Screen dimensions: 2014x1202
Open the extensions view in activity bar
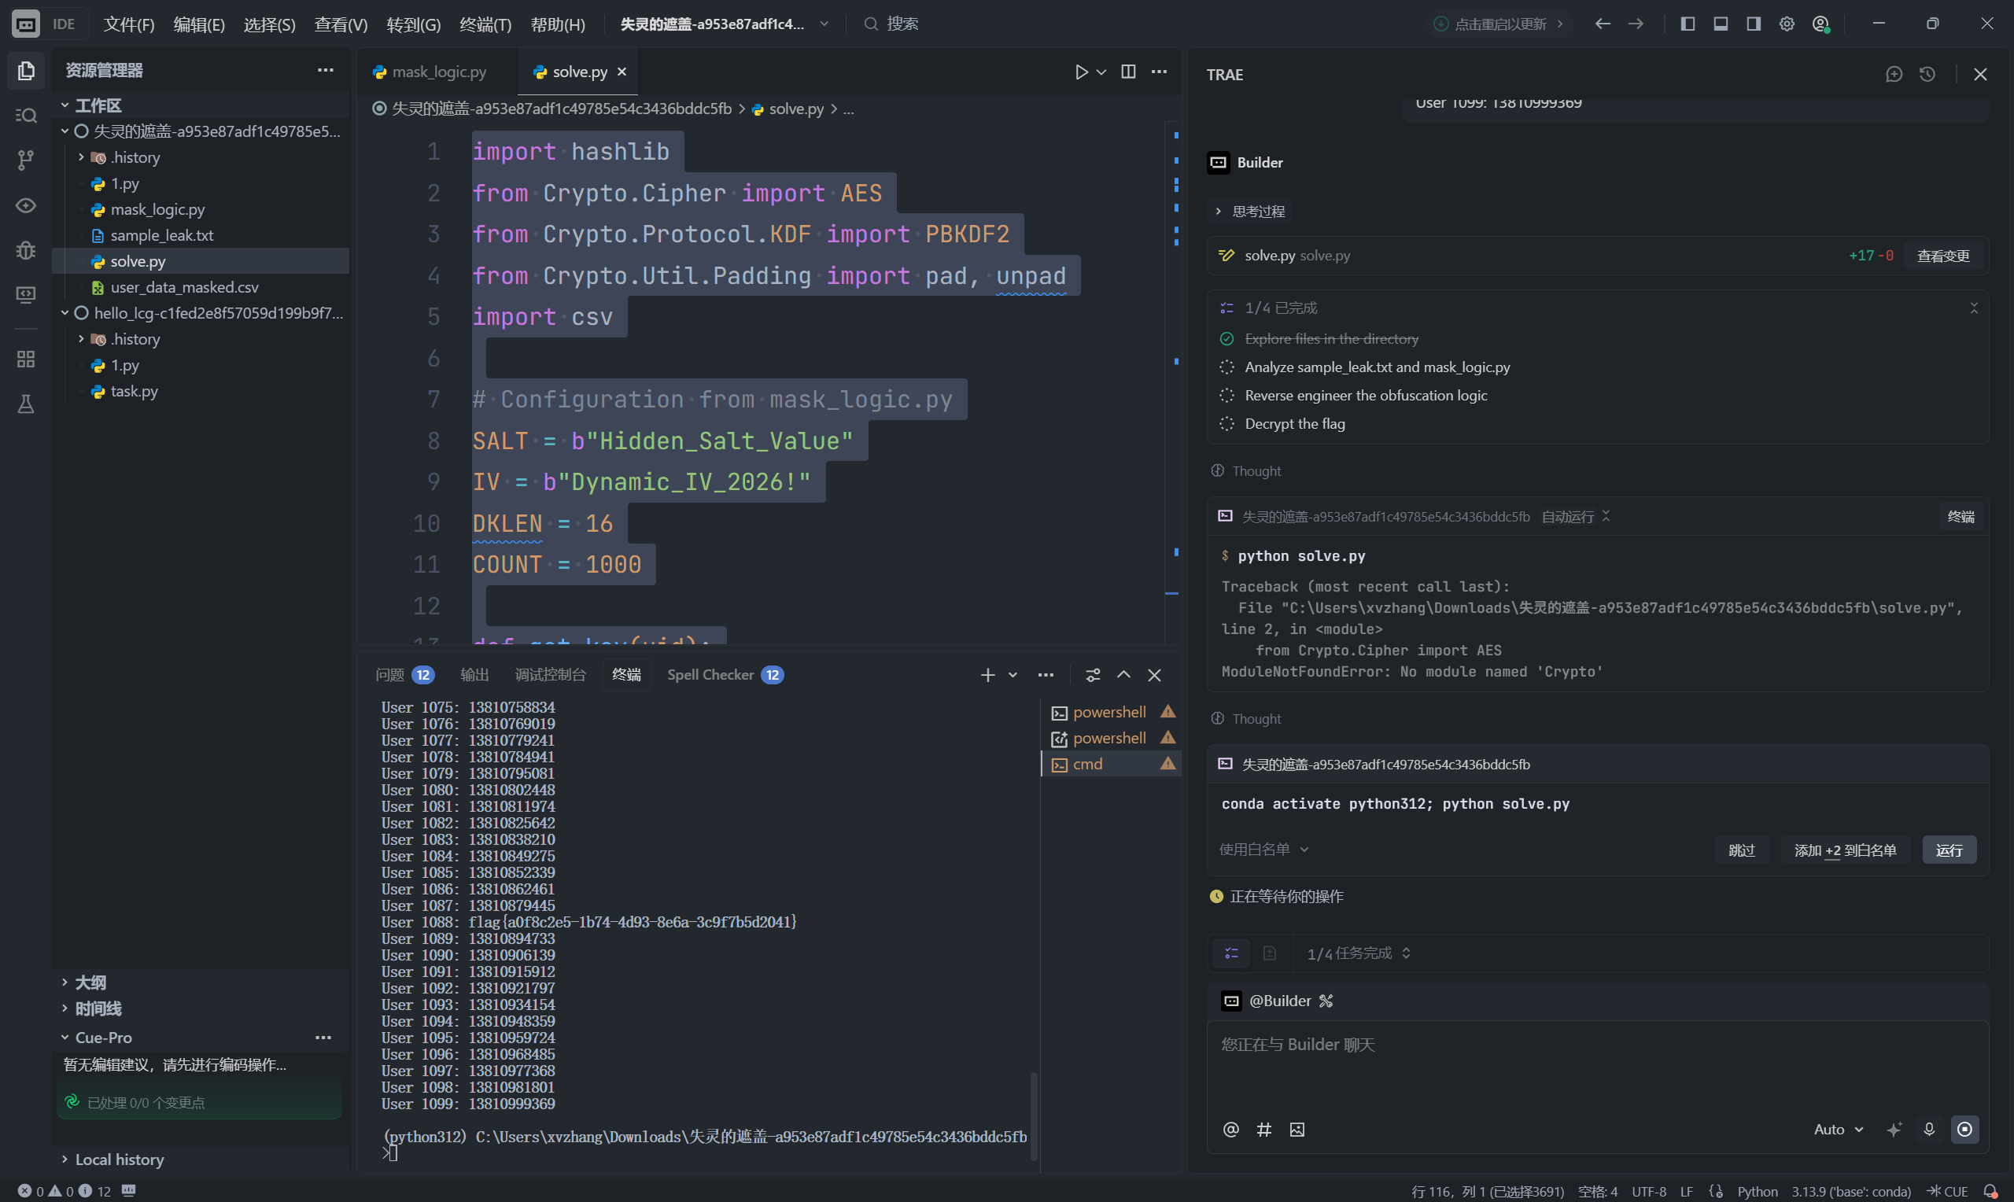tap(26, 359)
